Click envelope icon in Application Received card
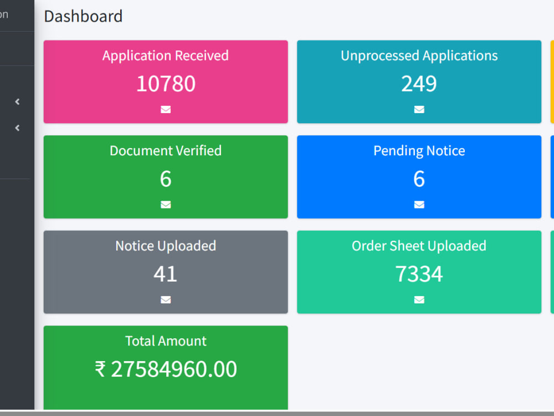Image resolution: width=554 pixels, height=416 pixels. (x=166, y=109)
